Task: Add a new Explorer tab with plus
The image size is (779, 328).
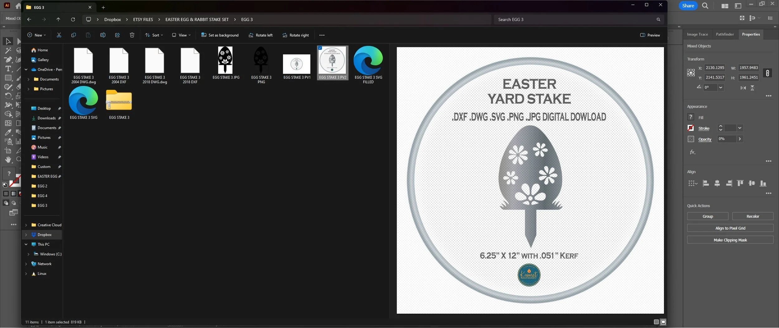Action: click(103, 7)
